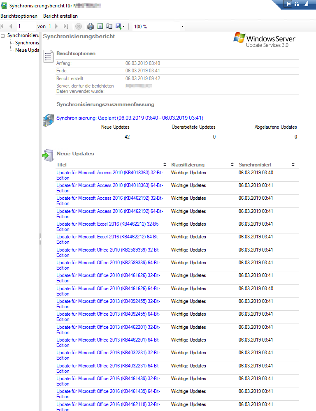Click the Synchronisierungszusammenfassung heading
The height and width of the screenshot is (411, 316).
(105, 104)
